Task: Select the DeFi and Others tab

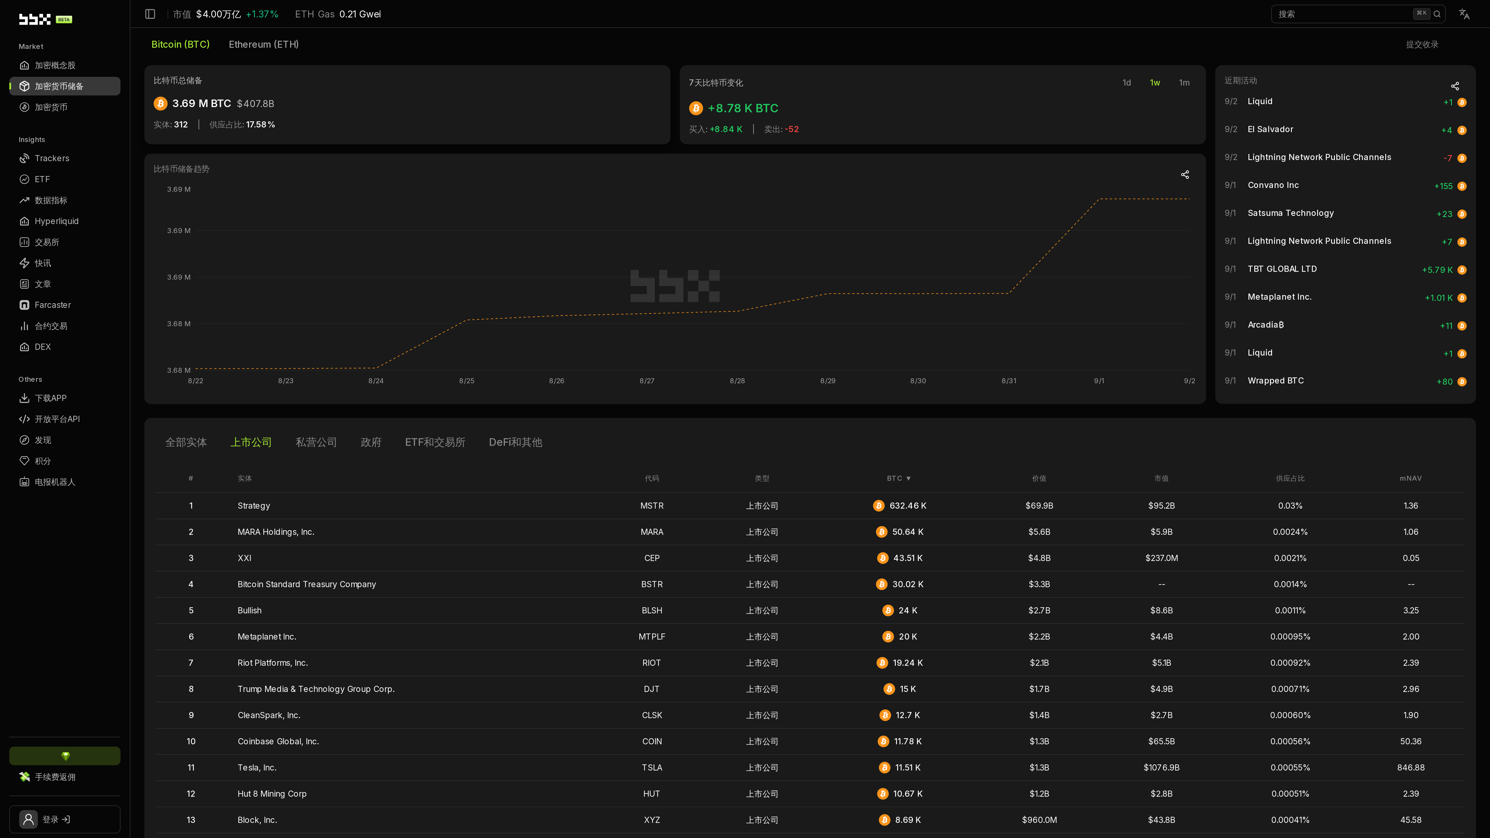Action: coord(515,442)
